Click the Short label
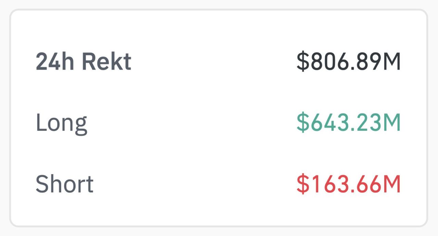This screenshot has height=236, width=438. click(65, 184)
